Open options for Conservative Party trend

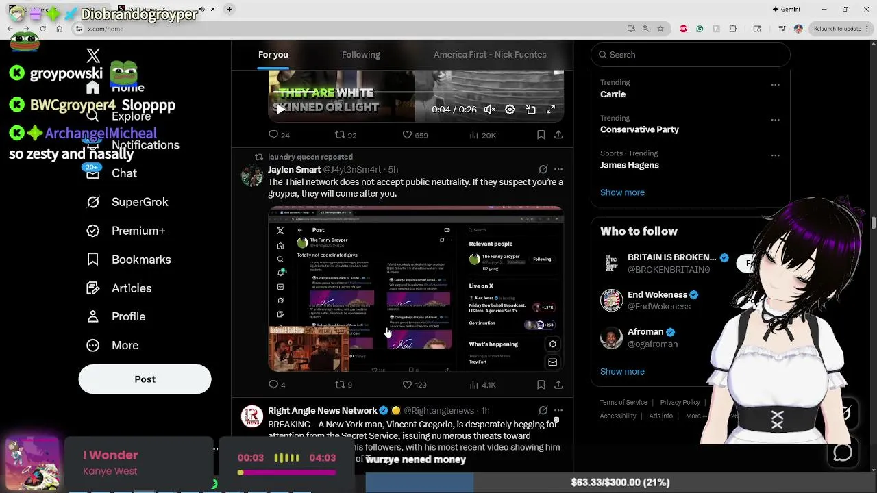[x=775, y=120]
